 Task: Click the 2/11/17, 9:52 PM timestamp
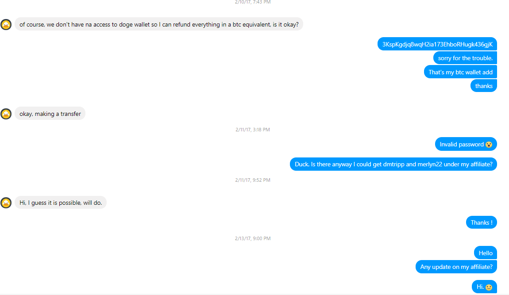tap(253, 180)
